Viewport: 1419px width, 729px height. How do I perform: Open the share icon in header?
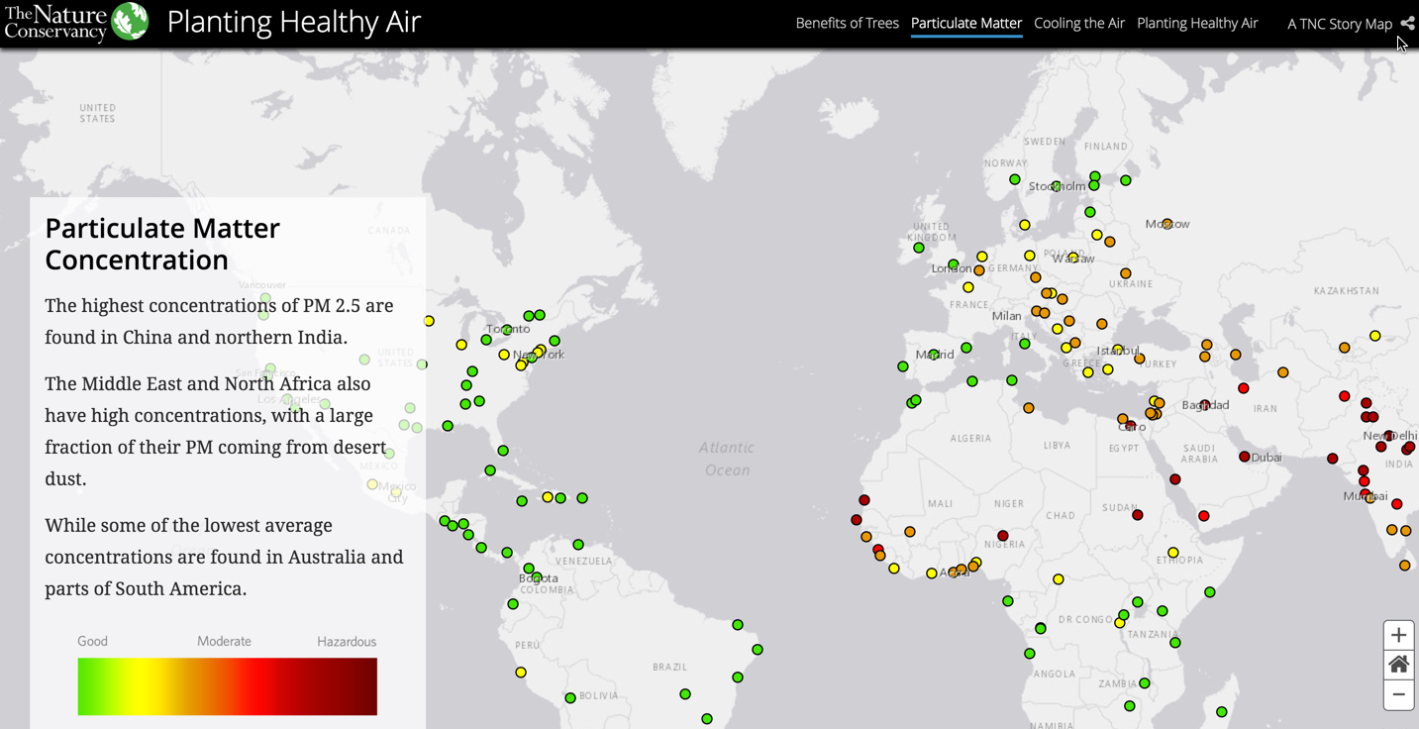(1407, 24)
